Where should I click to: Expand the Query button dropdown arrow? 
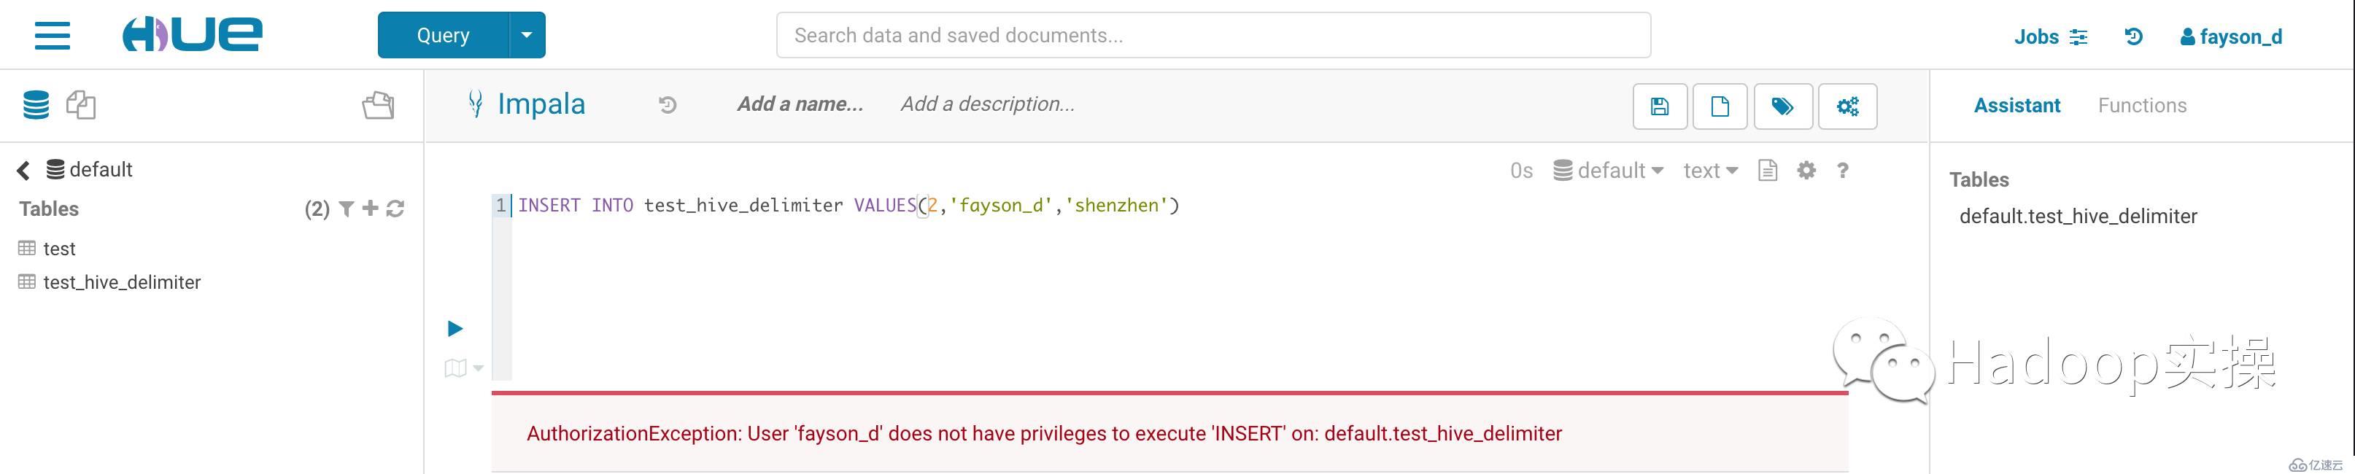pos(527,35)
